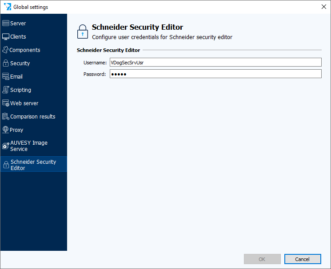331x269 pixels.
Task: Click the Web server icon
Action: point(6,103)
